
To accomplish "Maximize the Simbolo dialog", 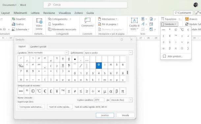I will pyautogui.click(x=122, y=39).
